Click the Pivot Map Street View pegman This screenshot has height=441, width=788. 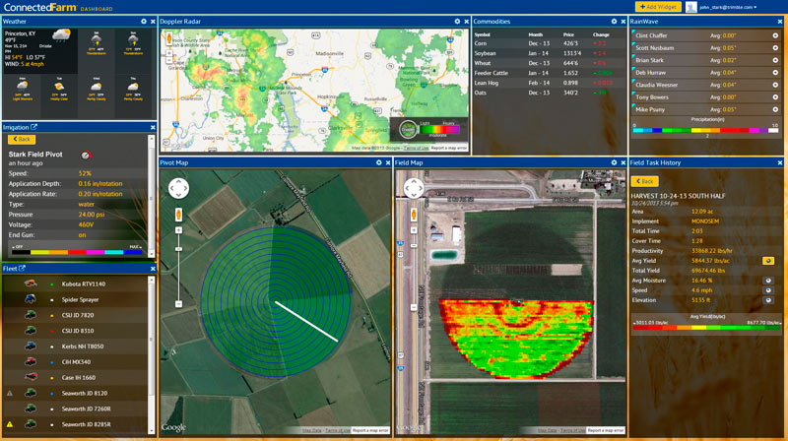[178, 215]
